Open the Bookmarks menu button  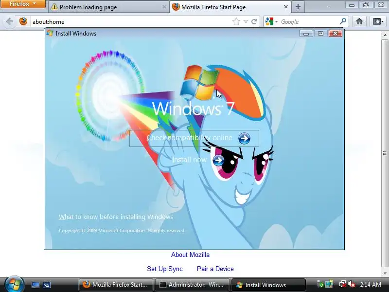point(378,21)
